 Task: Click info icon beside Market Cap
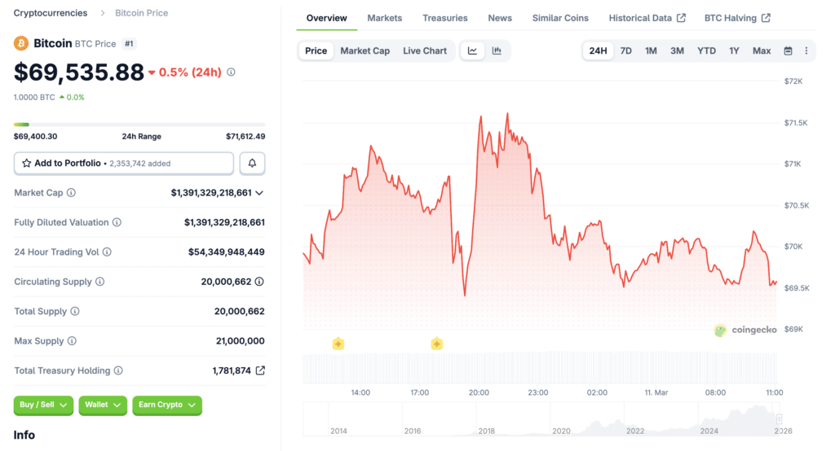(71, 193)
